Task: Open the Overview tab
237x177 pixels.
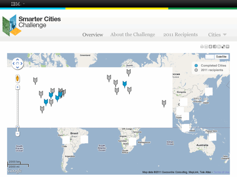Action: (93, 35)
